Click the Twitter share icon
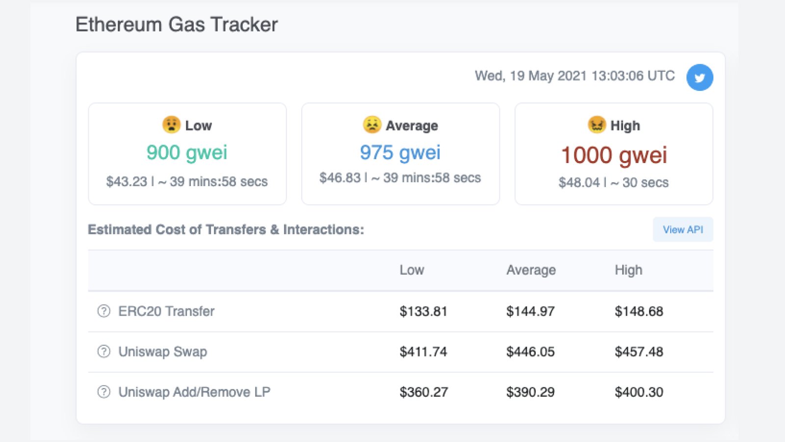The width and height of the screenshot is (785, 442). [x=699, y=78]
